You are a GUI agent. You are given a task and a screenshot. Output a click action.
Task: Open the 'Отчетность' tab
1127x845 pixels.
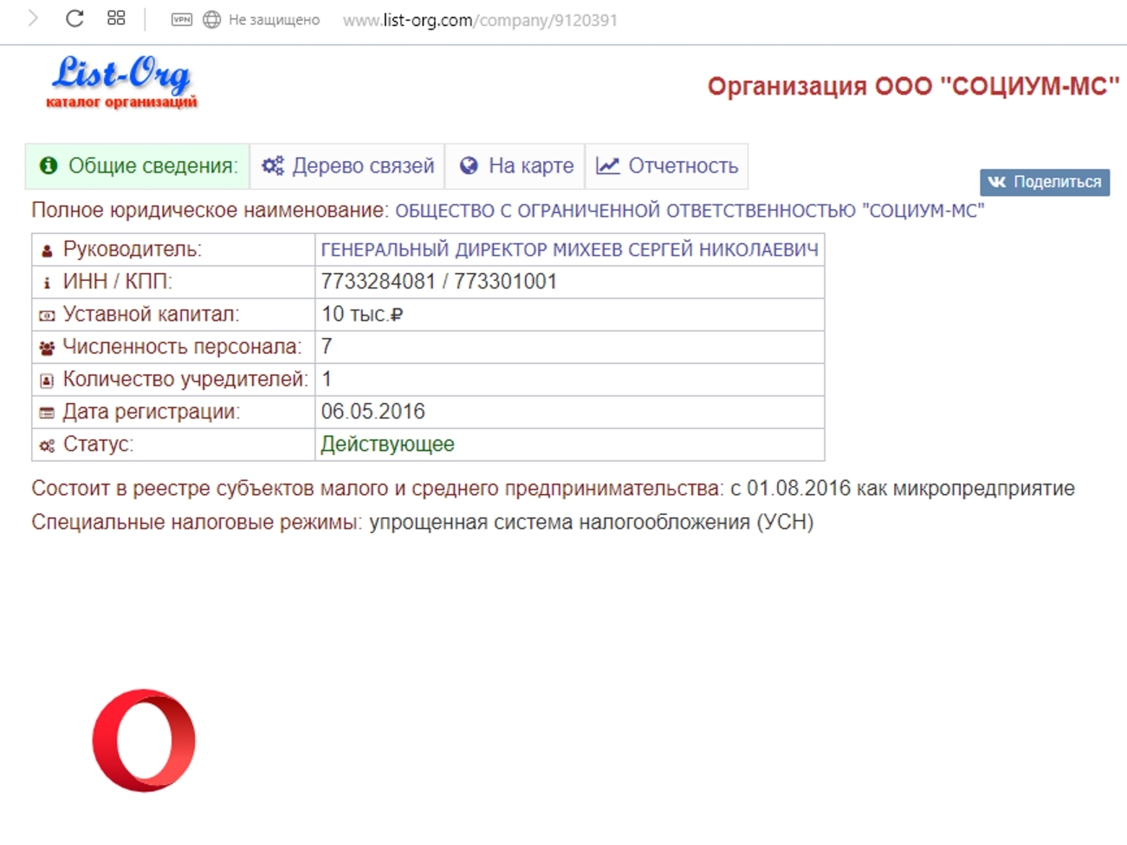click(x=667, y=166)
